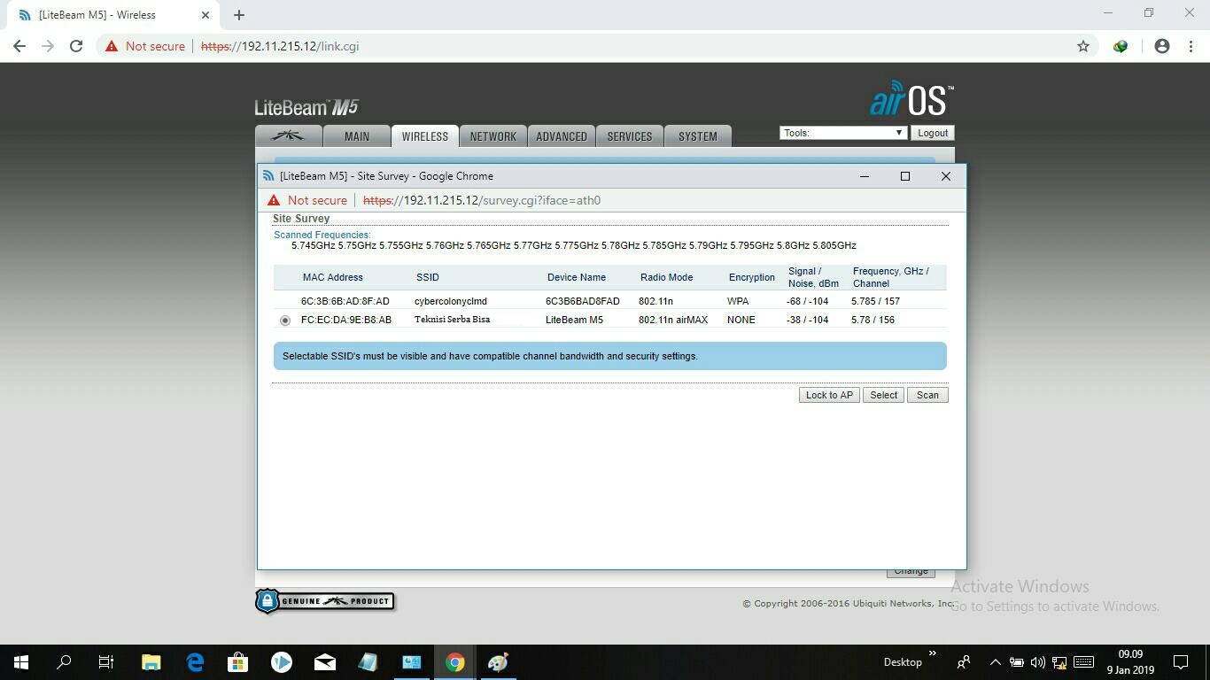Click the bookmark star in address bar
Viewport: 1210px width, 680px height.
1082,45
